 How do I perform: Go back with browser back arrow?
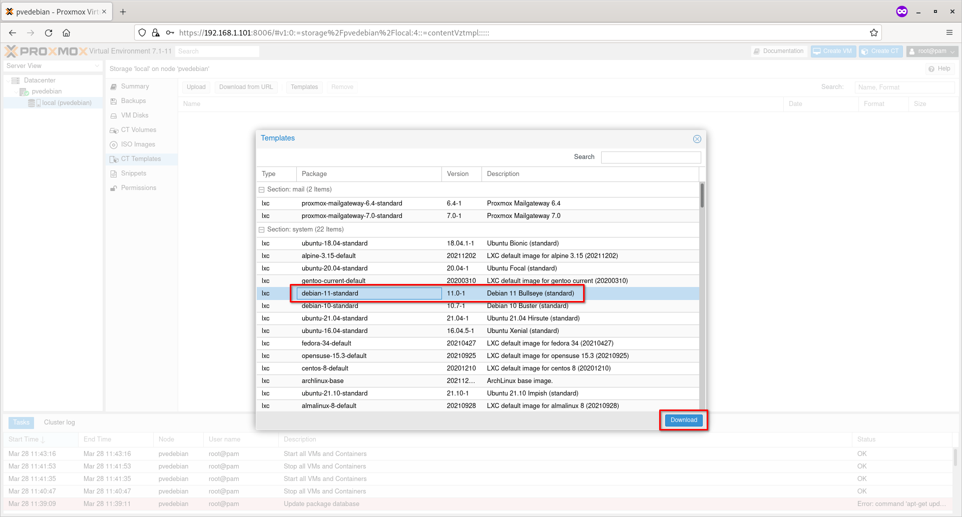tap(13, 33)
